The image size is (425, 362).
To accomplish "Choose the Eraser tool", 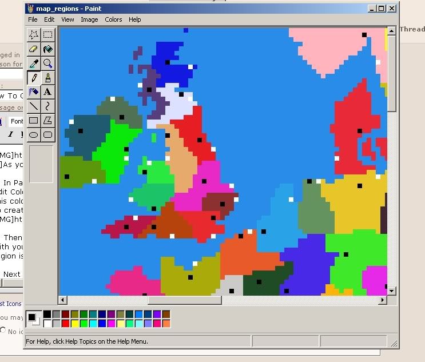I will (x=34, y=49).
